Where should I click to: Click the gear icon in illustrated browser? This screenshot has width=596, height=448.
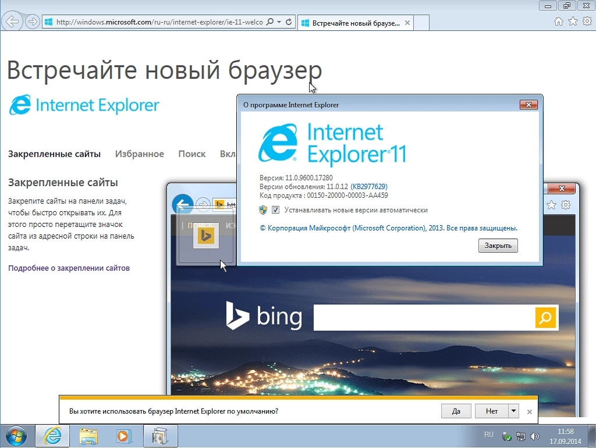(566, 205)
